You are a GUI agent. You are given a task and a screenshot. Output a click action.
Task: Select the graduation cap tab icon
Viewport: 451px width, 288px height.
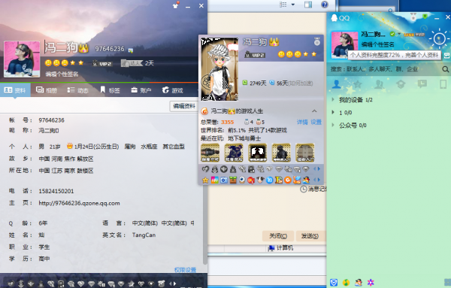click(x=401, y=84)
